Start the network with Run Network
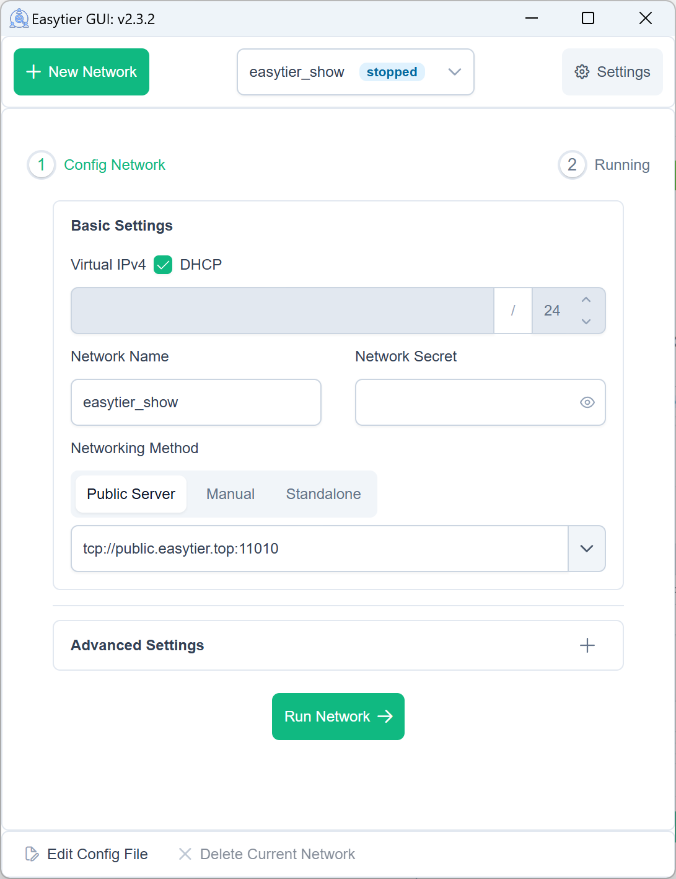Image resolution: width=676 pixels, height=879 pixels. click(338, 717)
